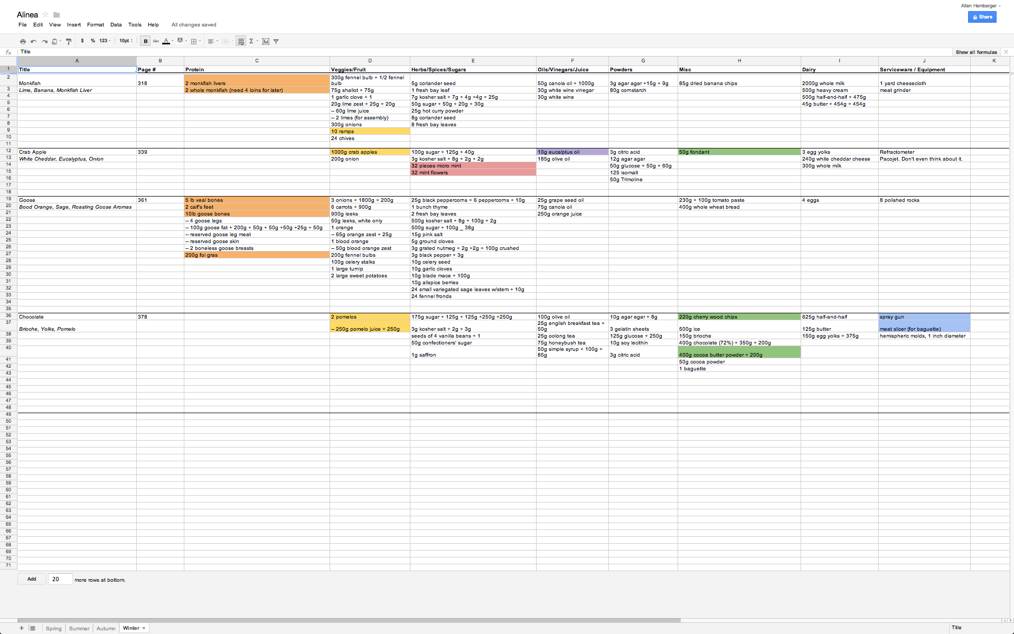Click the filter funnel icon
The width and height of the screenshot is (1014, 634).
pos(276,41)
